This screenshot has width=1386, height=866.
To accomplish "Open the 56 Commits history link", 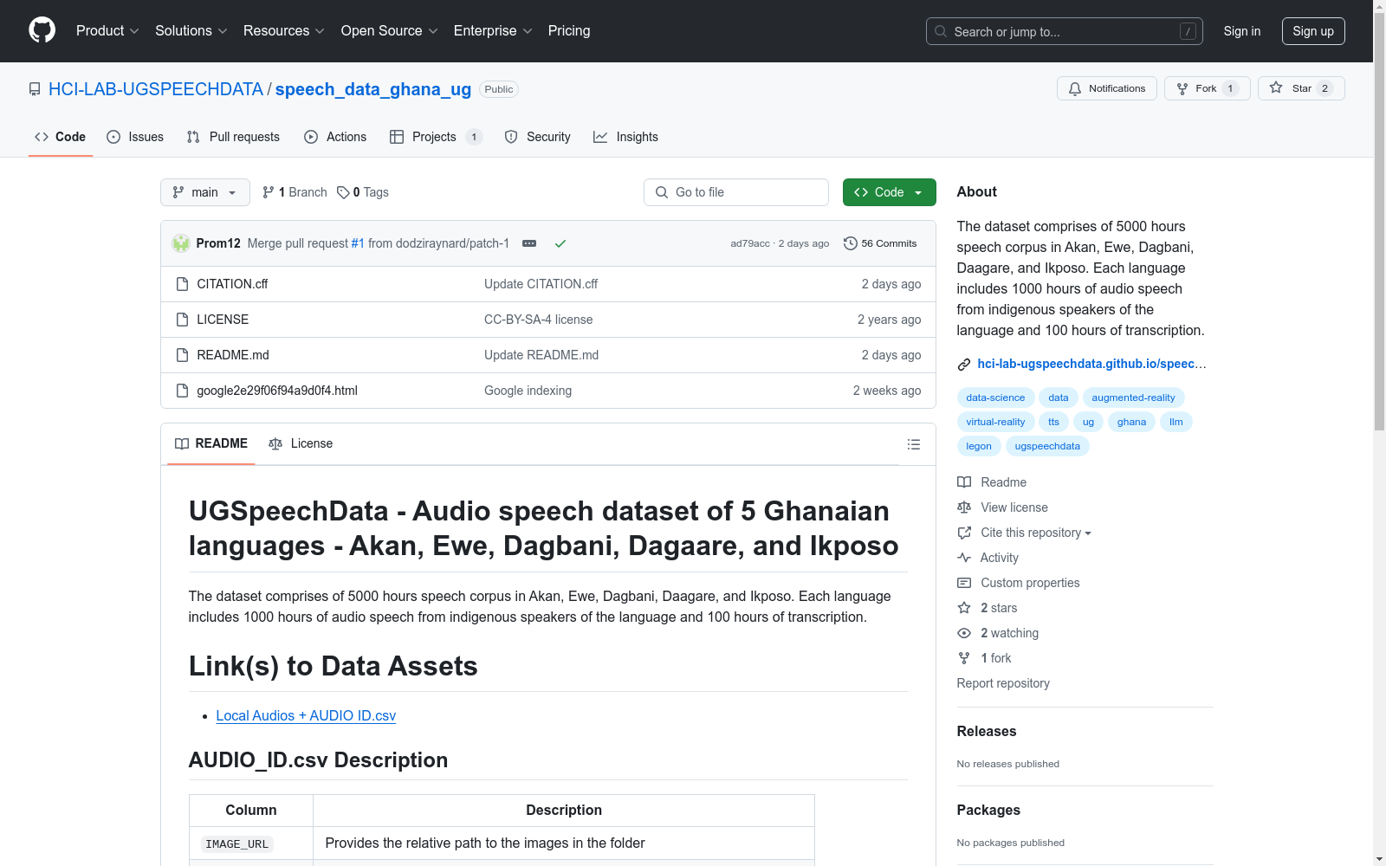I will coord(880,243).
